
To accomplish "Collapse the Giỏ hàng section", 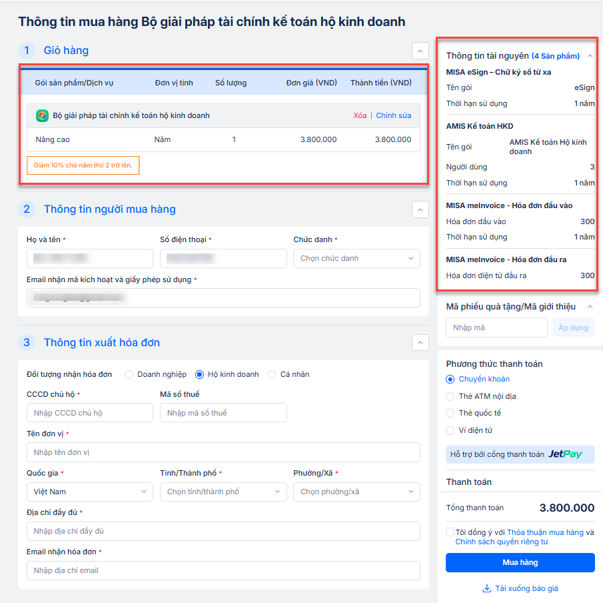I will (x=420, y=51).
